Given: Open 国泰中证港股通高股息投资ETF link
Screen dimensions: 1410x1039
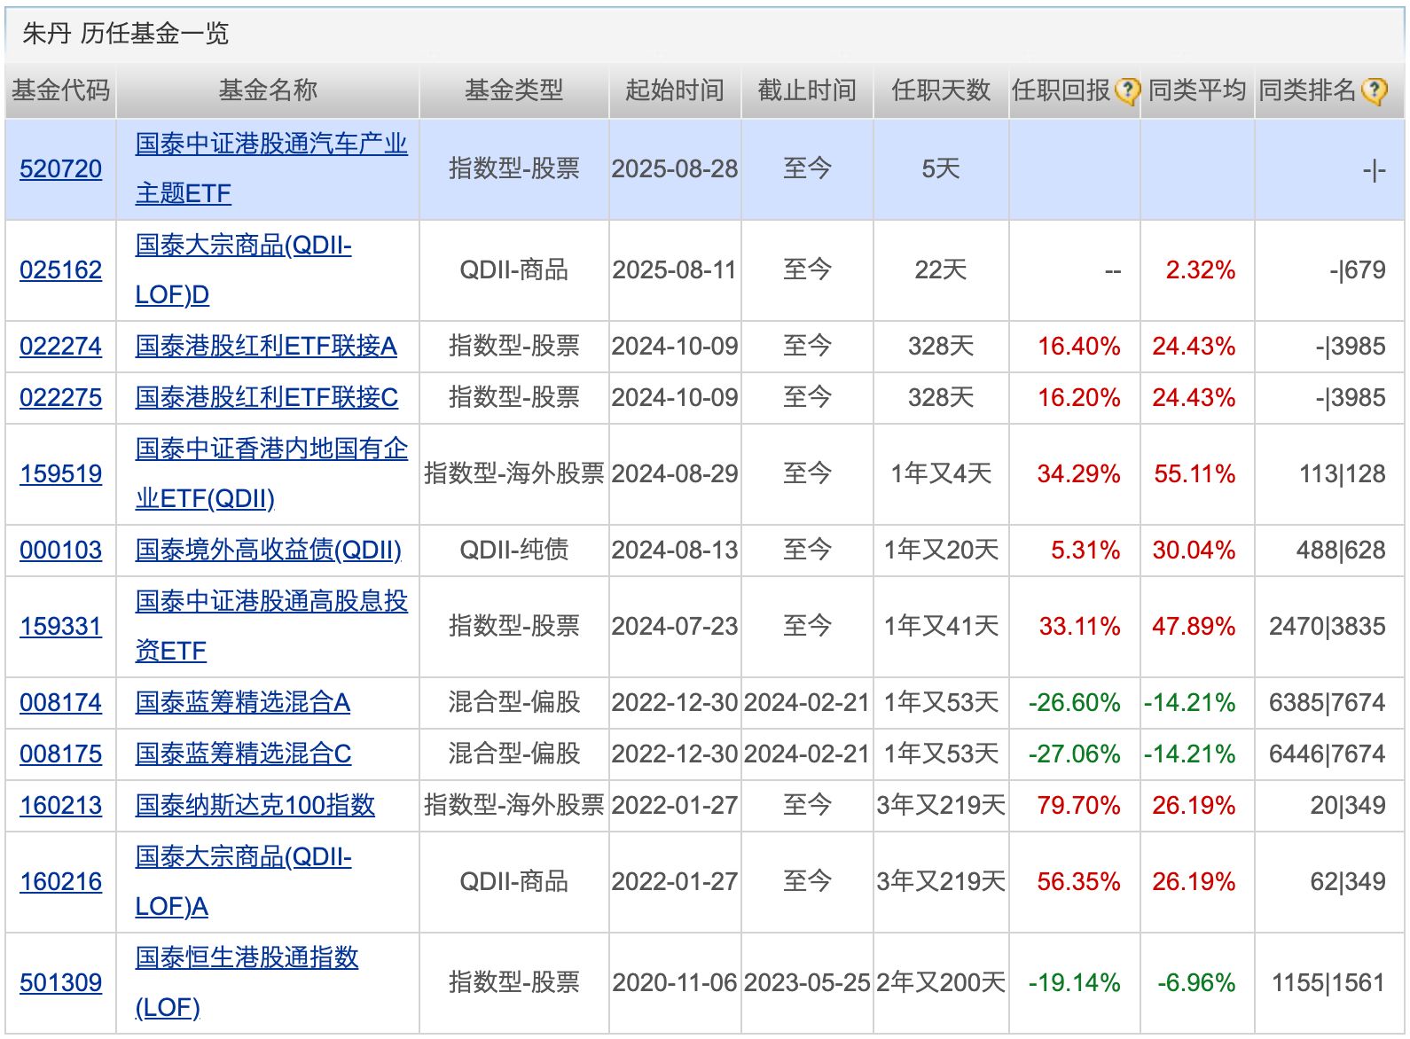Looking at the screenshot, I should 270,602.
